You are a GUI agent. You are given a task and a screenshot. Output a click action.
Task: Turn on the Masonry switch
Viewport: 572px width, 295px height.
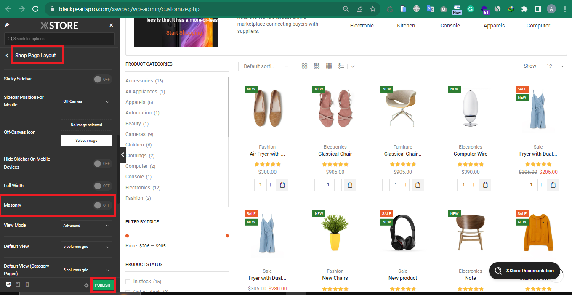click(102, 205)
